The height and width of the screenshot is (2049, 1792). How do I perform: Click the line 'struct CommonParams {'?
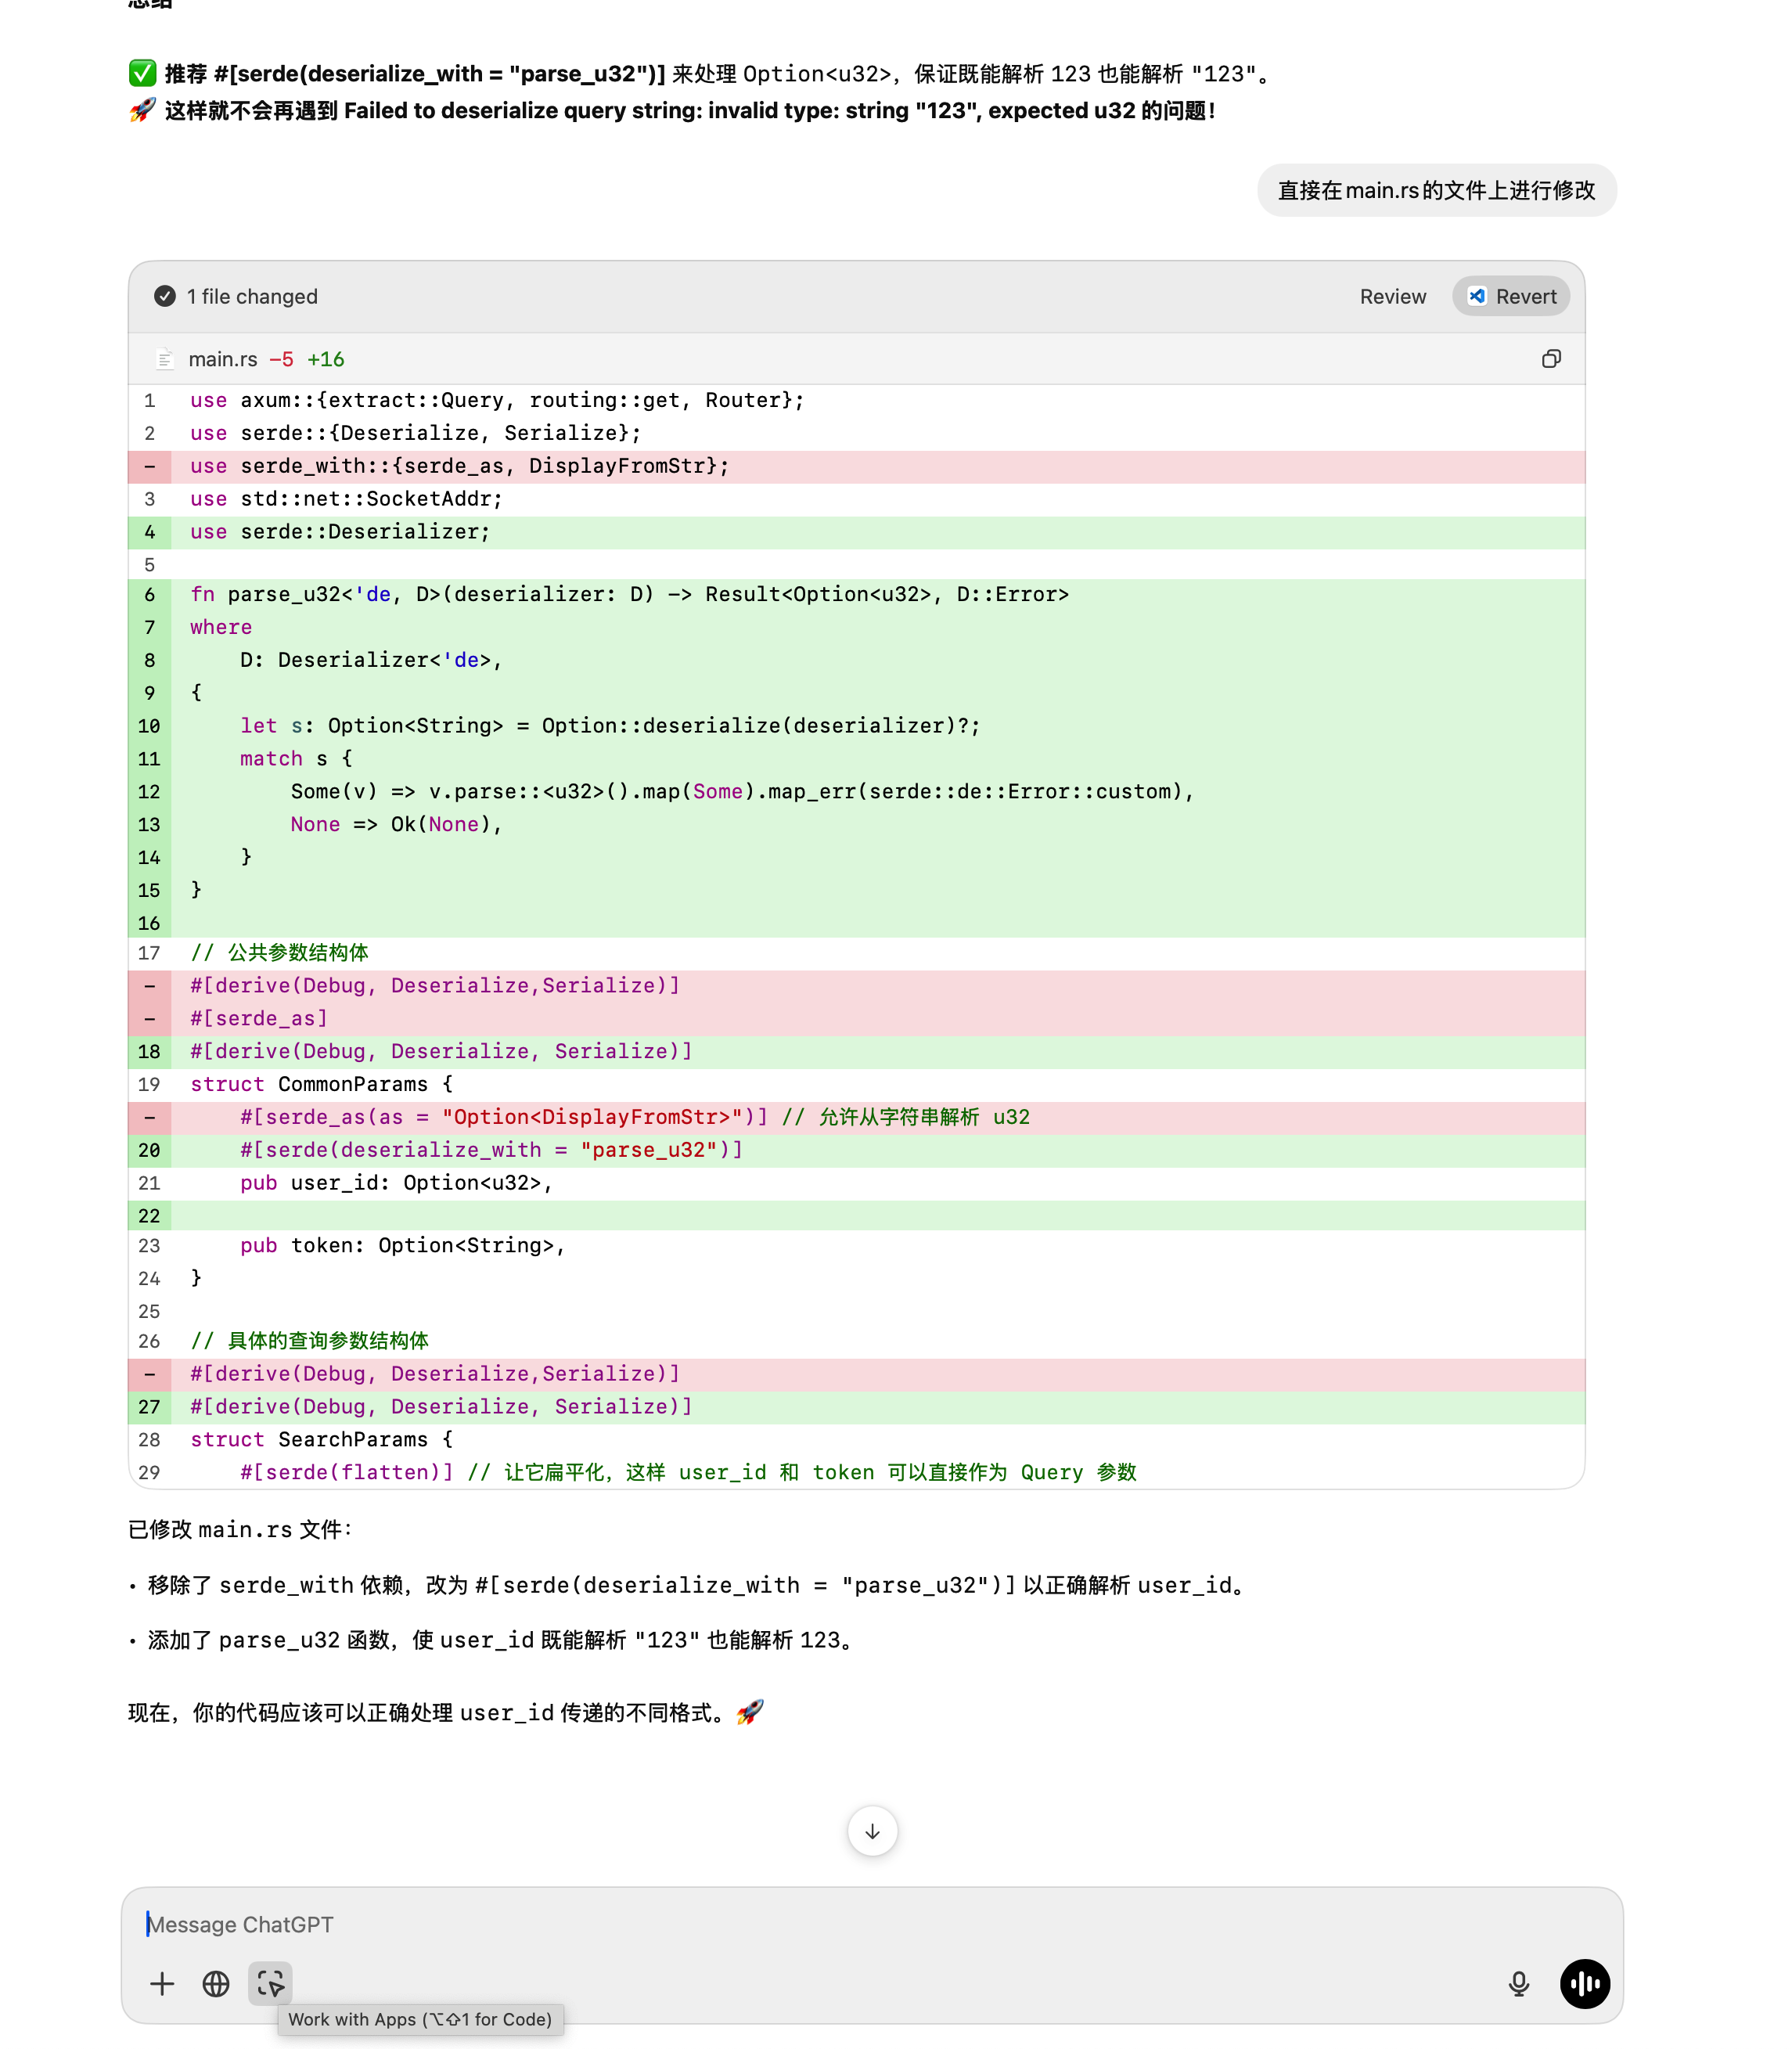(x=856, y=1084)
